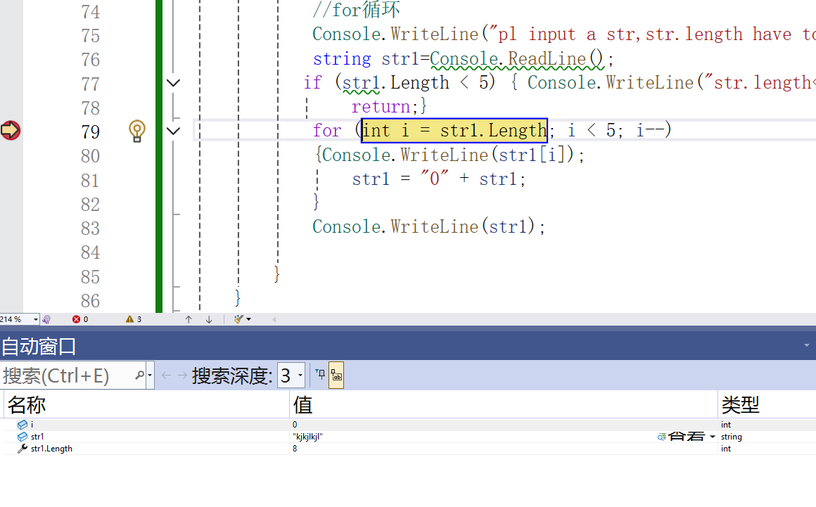Open the 214 % zoom level dropdown
816x507 pixels.
click(35, 319)
